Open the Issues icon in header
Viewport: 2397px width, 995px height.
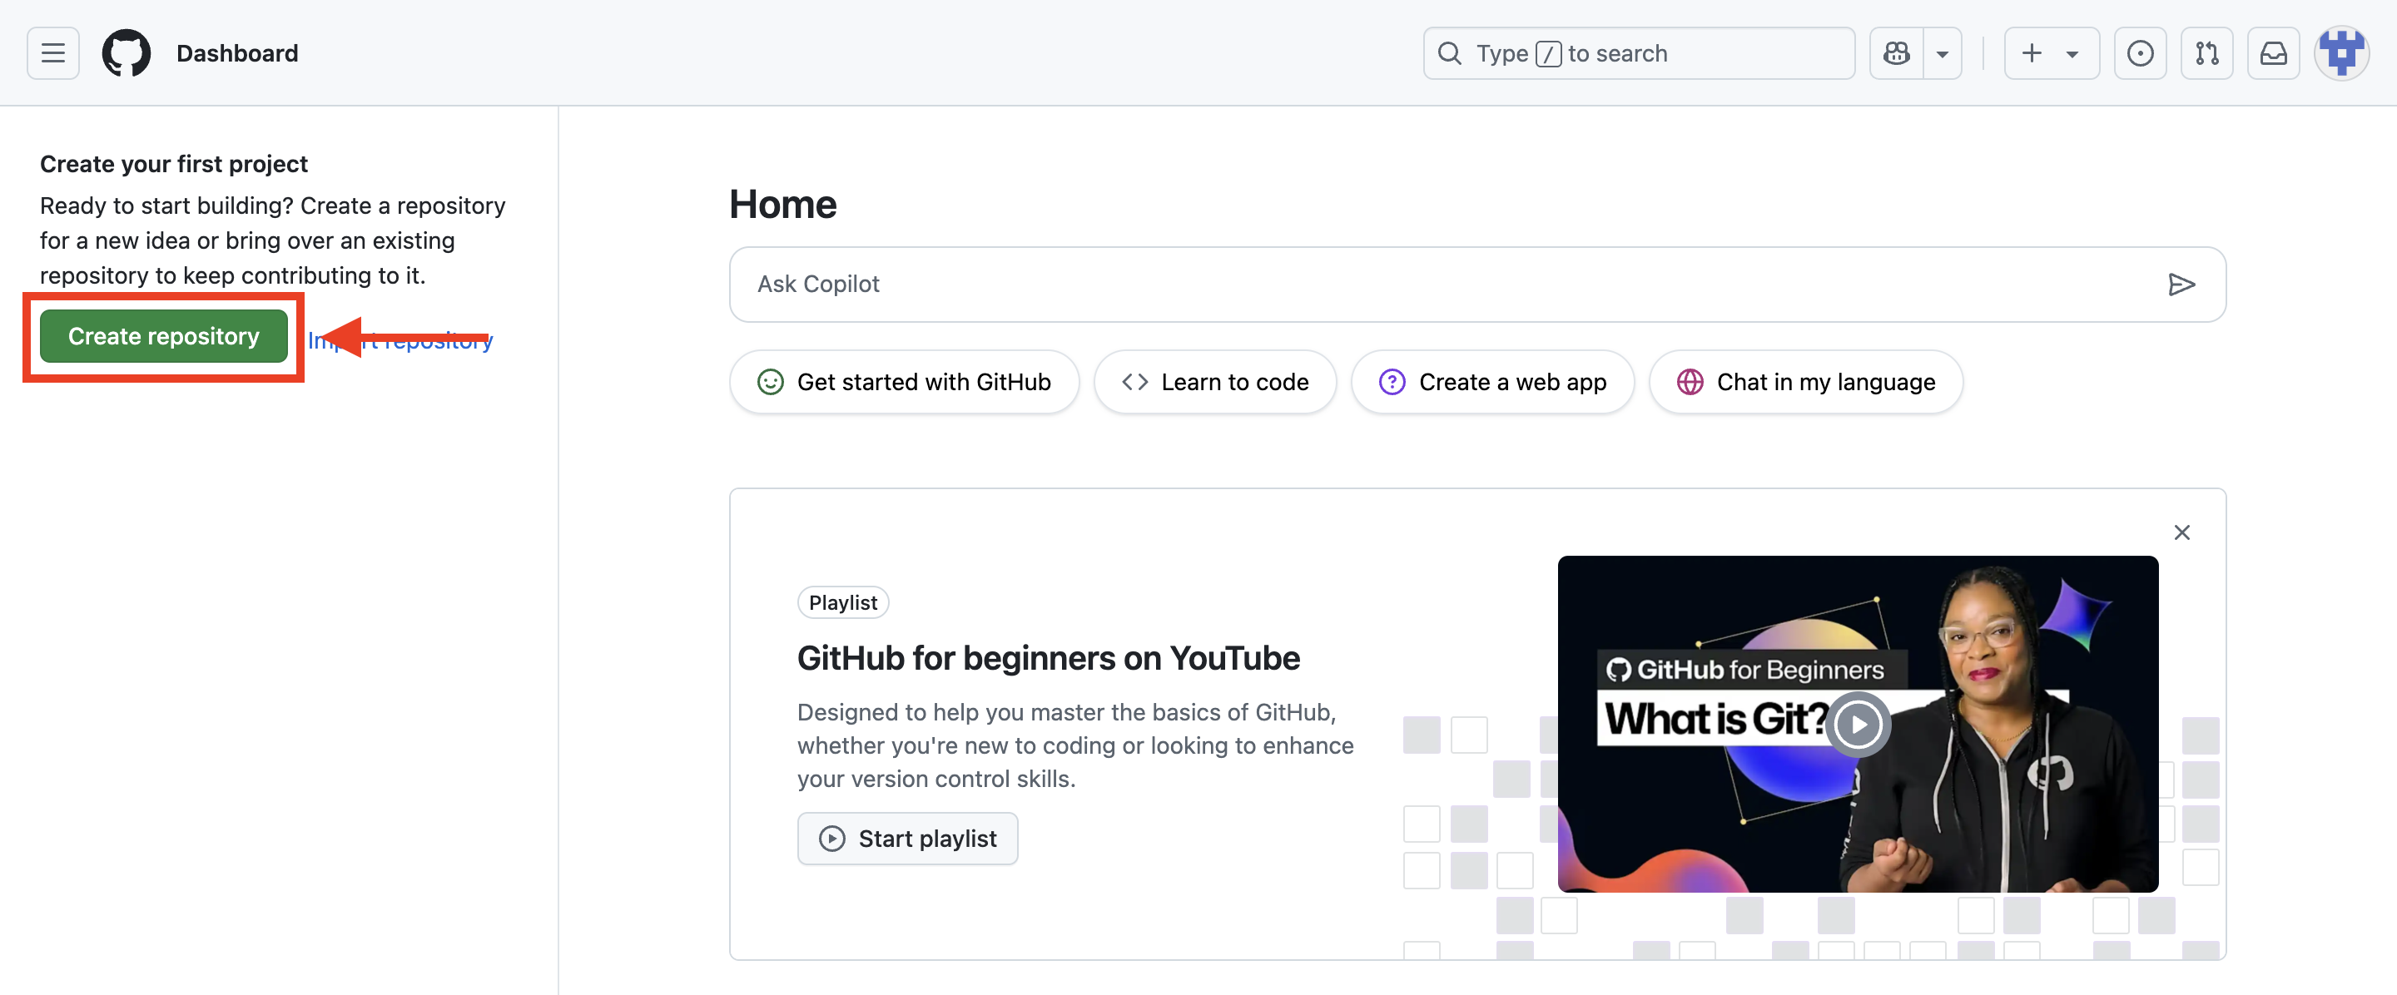click(2139, 53)
